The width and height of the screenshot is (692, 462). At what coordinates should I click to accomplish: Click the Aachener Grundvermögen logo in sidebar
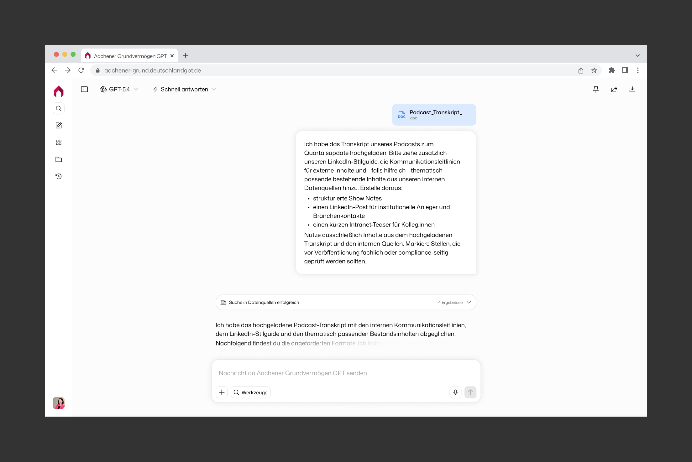tap(59, 91)
